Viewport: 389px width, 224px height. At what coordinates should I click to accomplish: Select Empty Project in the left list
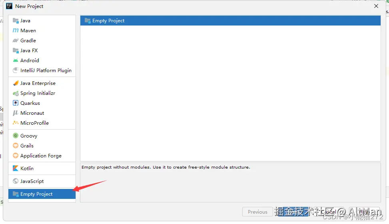tap(42, 194)
